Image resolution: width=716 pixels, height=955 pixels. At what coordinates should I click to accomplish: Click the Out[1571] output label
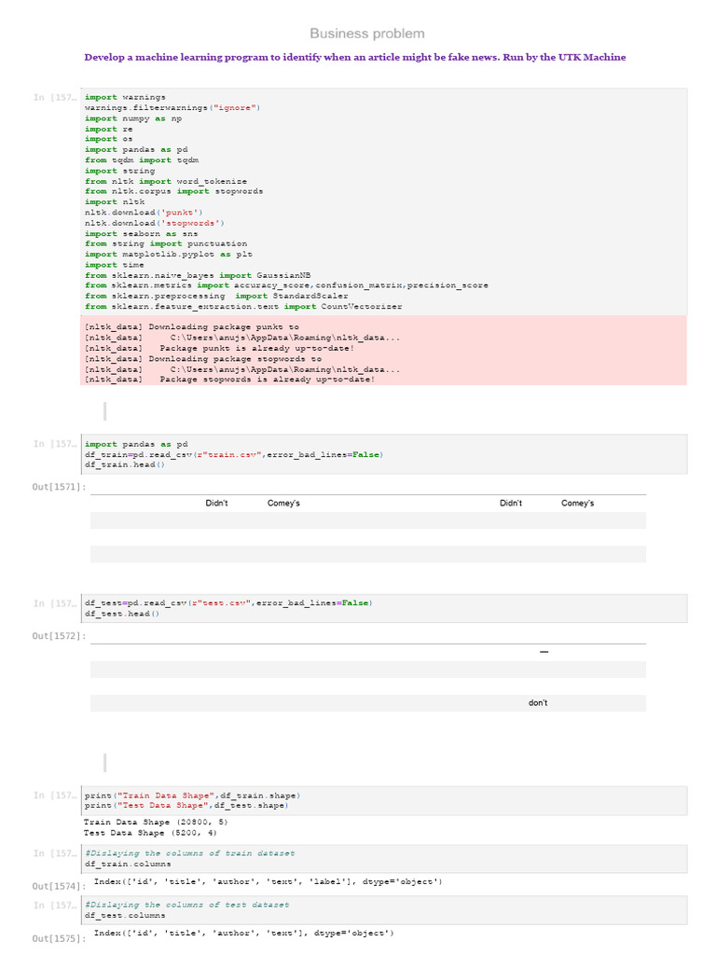pyautogui.click(x=58, y=487)
